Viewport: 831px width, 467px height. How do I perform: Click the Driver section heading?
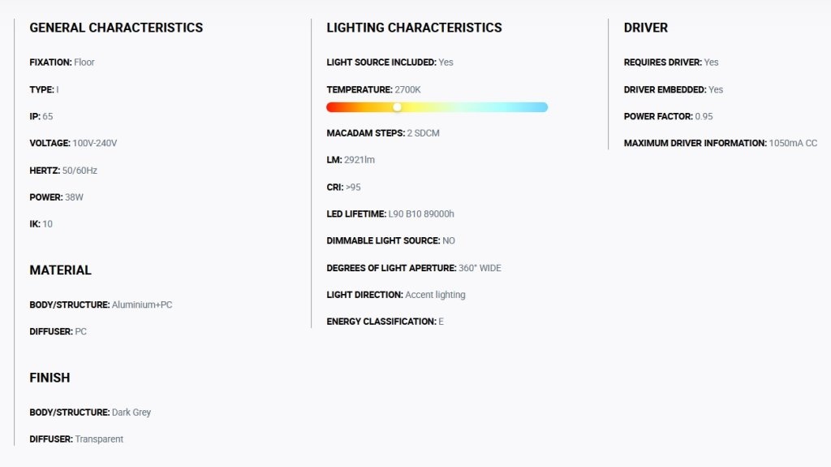click(x=645, y=28)
